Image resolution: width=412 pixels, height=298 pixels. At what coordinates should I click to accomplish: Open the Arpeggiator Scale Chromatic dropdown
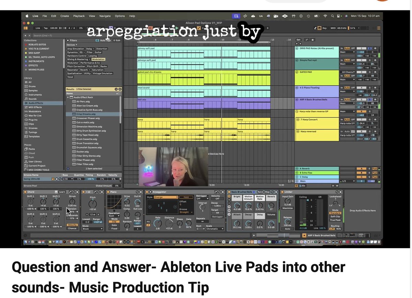tap(215, 229)
